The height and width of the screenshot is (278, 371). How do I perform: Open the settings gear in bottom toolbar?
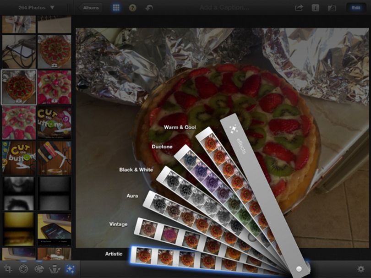(x=361, y=269)
